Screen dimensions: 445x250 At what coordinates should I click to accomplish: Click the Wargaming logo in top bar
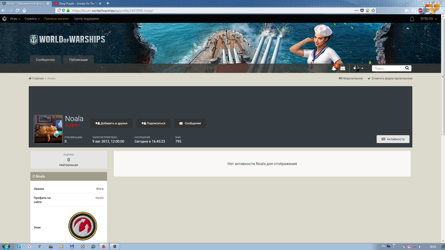[4, 18]
